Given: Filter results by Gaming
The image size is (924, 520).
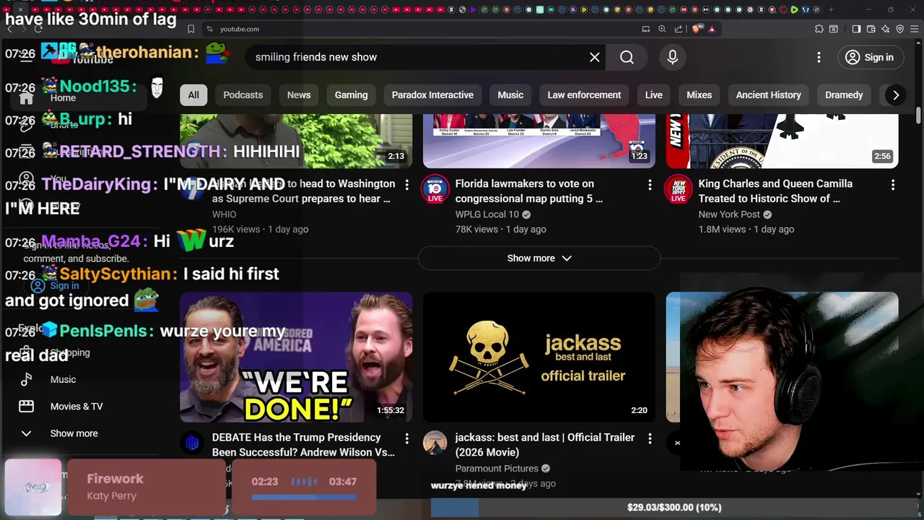Looking at the screenshot, I should coord(352,95).
